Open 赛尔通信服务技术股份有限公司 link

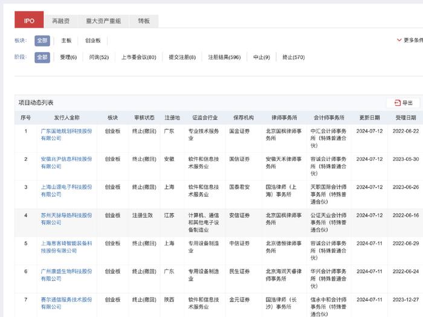click(66, 303)
